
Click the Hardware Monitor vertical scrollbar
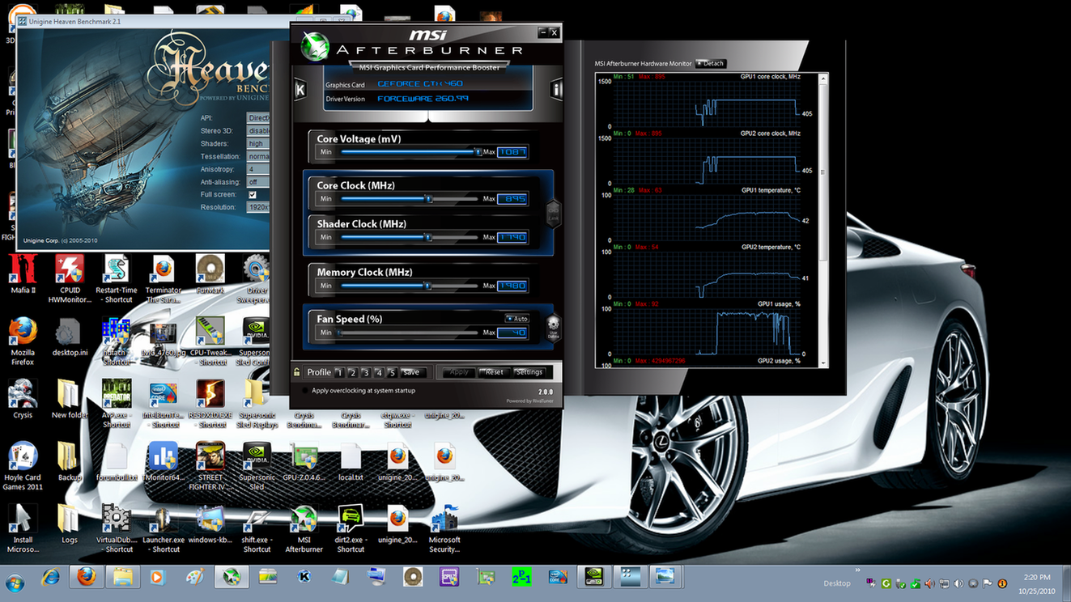click(x=823, y=220)
